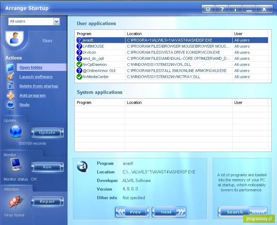Viewport: 277px width, 225px height.
Task: Click the status icon next to amd_dc_opt
Action: [79, 58]
